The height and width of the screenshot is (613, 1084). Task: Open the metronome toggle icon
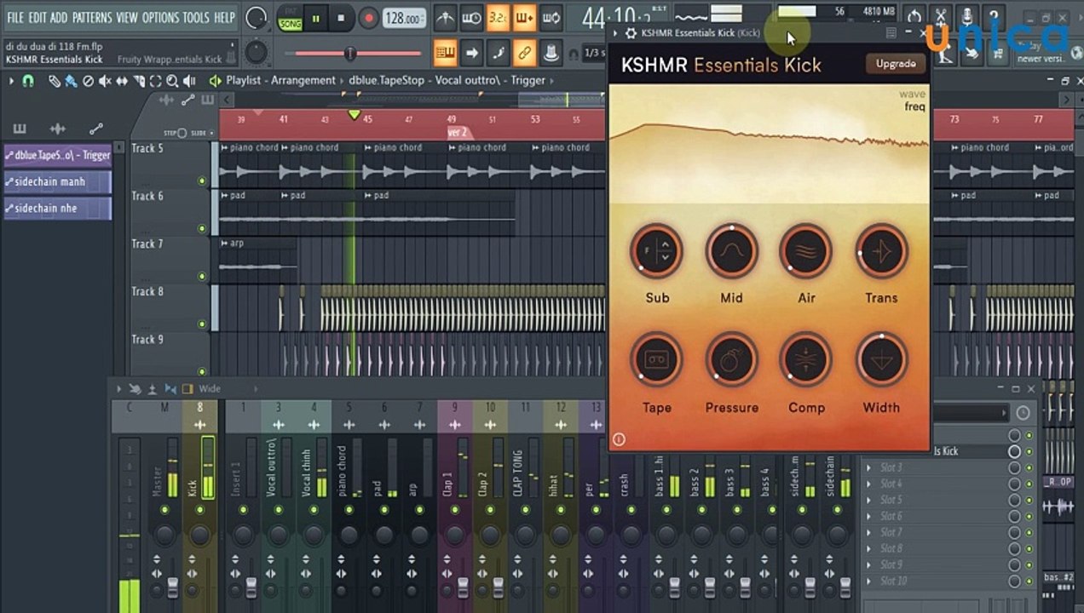[445, 17]
